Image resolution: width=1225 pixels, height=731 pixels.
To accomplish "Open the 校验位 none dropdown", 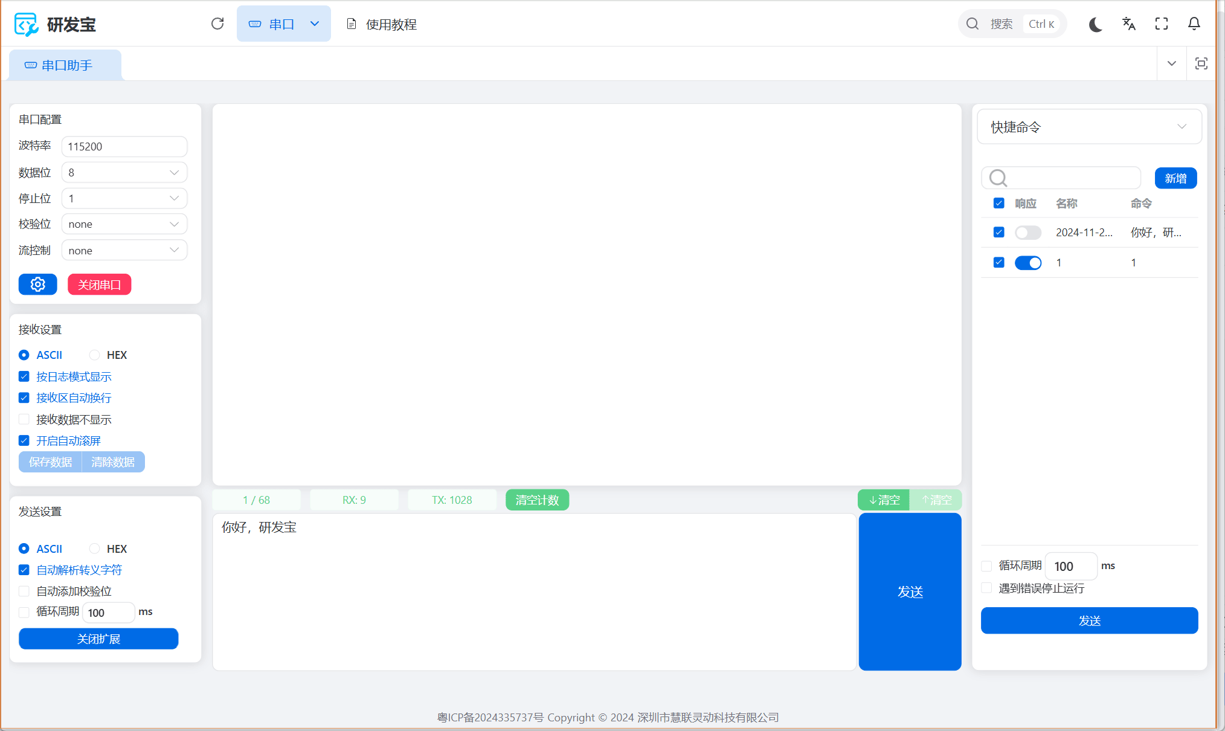I will point(124,224).
